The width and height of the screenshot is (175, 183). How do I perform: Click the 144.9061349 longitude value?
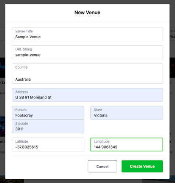[x=106, y=147]
